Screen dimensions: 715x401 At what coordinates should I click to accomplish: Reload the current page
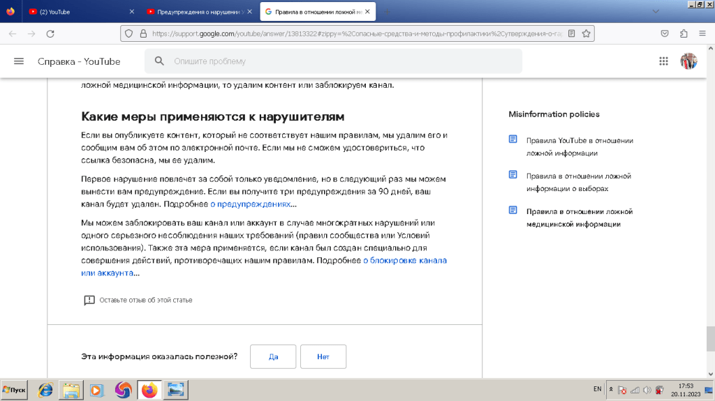click(x=50, y=33)
